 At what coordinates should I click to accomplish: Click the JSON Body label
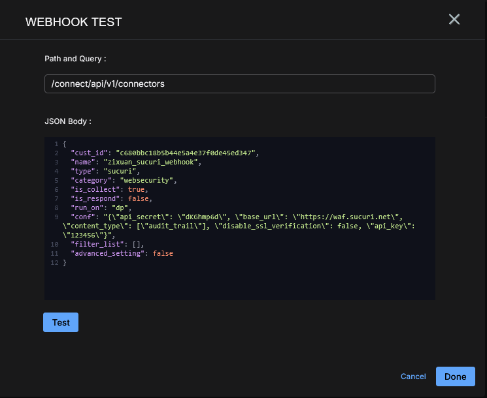[68, 121]
